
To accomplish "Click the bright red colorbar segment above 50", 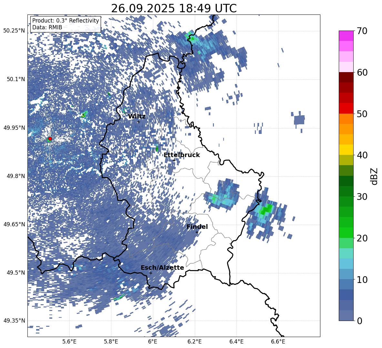I will 346,108.
